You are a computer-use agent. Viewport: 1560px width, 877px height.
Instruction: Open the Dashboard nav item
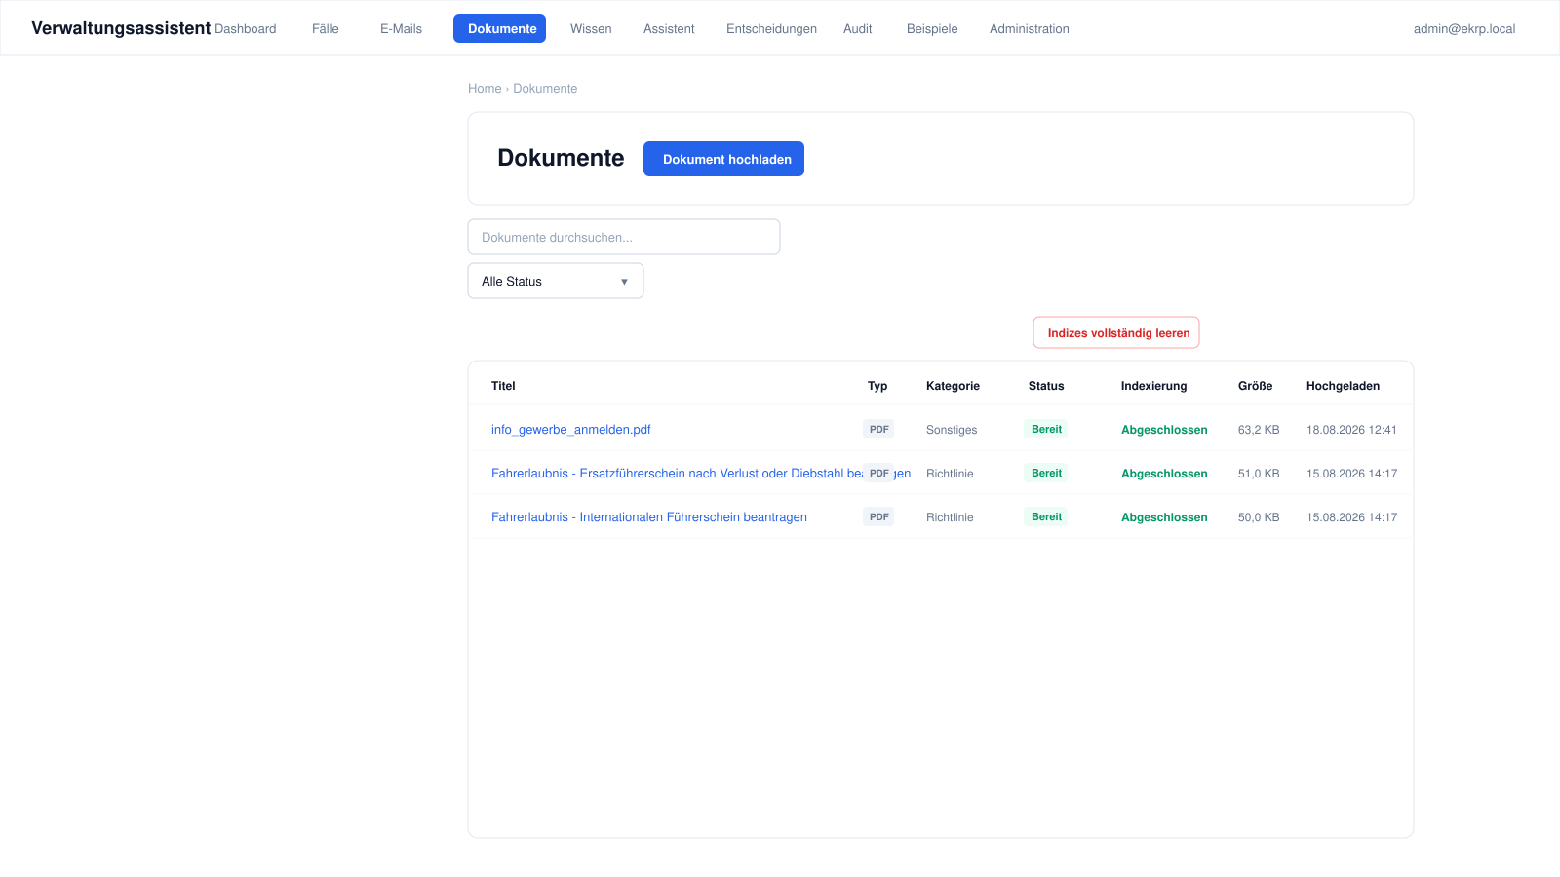[245, 29]
